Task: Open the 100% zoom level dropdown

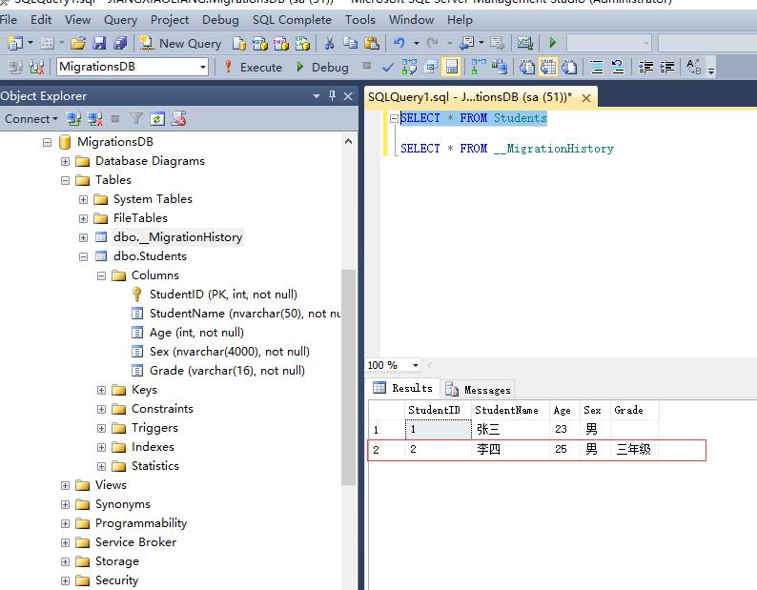Action: coord(416,365)
